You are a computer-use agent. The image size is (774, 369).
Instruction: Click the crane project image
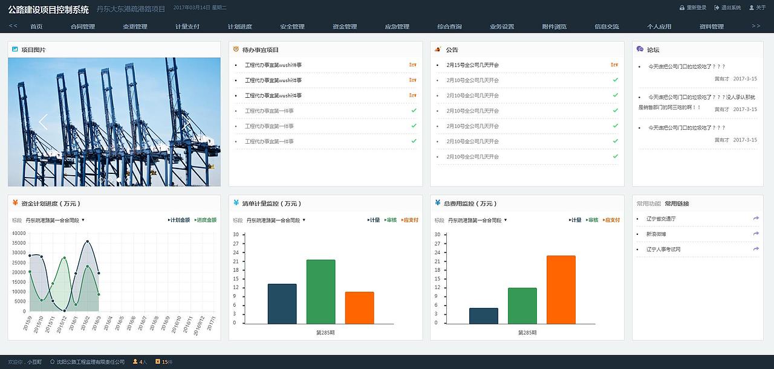114,122
